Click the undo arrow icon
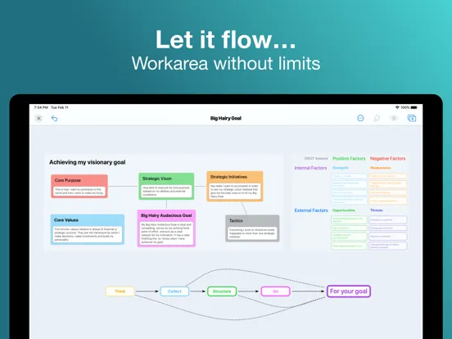 pyautogui.click(x=54, y=118)
